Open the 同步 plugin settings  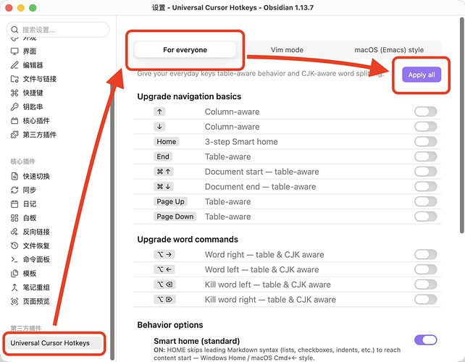click(x=30, y=190)
